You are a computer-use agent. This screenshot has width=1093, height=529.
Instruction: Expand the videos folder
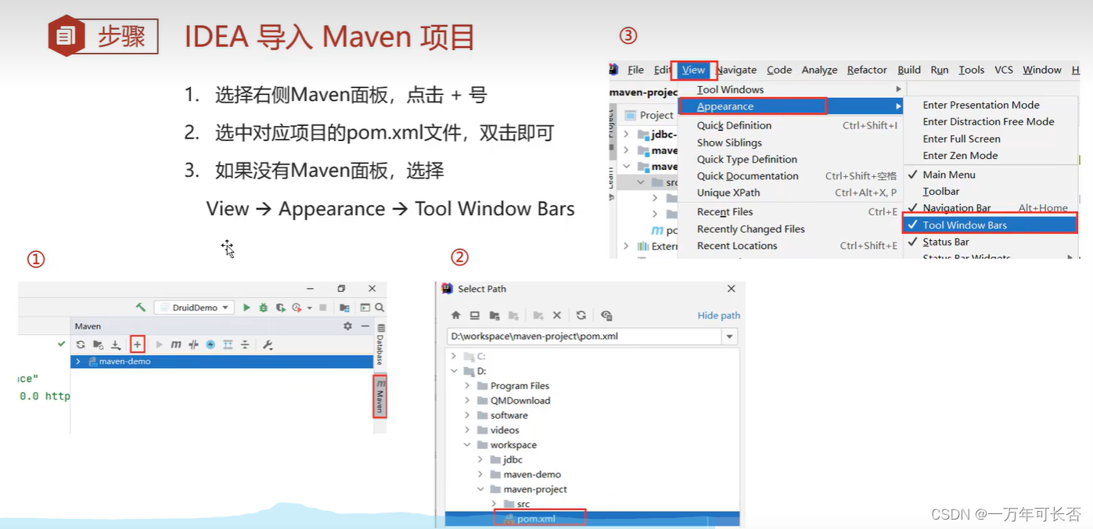pyautogui.click(x=468, y=430)
